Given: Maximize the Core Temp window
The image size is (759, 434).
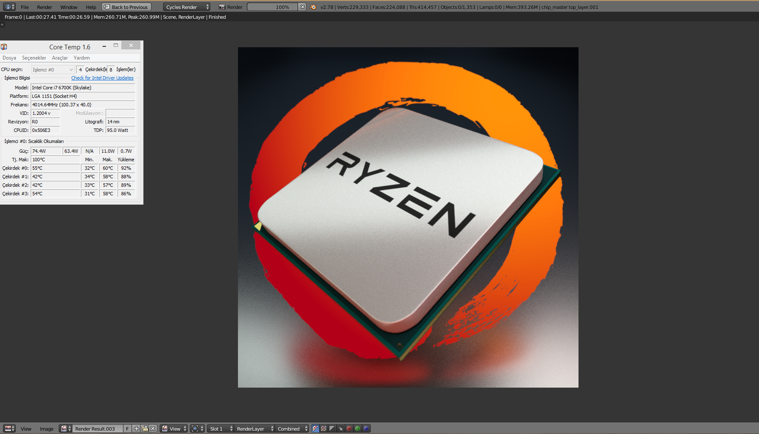Looking at the screenshot, I should [115, 46].
